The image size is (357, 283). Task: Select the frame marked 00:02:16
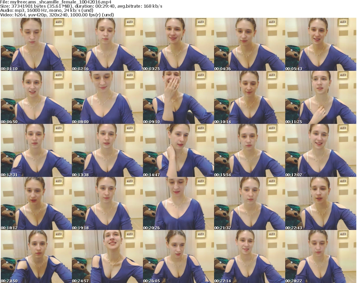coord(107,44)
